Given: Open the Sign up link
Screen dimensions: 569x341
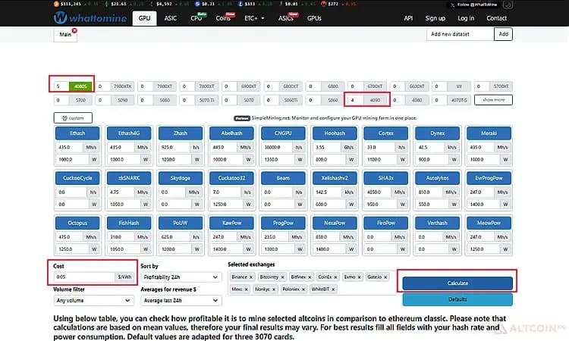Looking at the screenshot, I should (435, 18).
